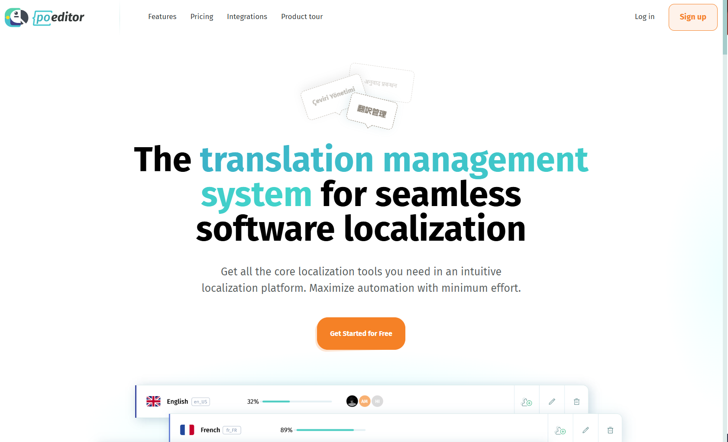This screenshot has height=442, width=728.
Task: Click the 89% progress value
Action: click(286, 430)
